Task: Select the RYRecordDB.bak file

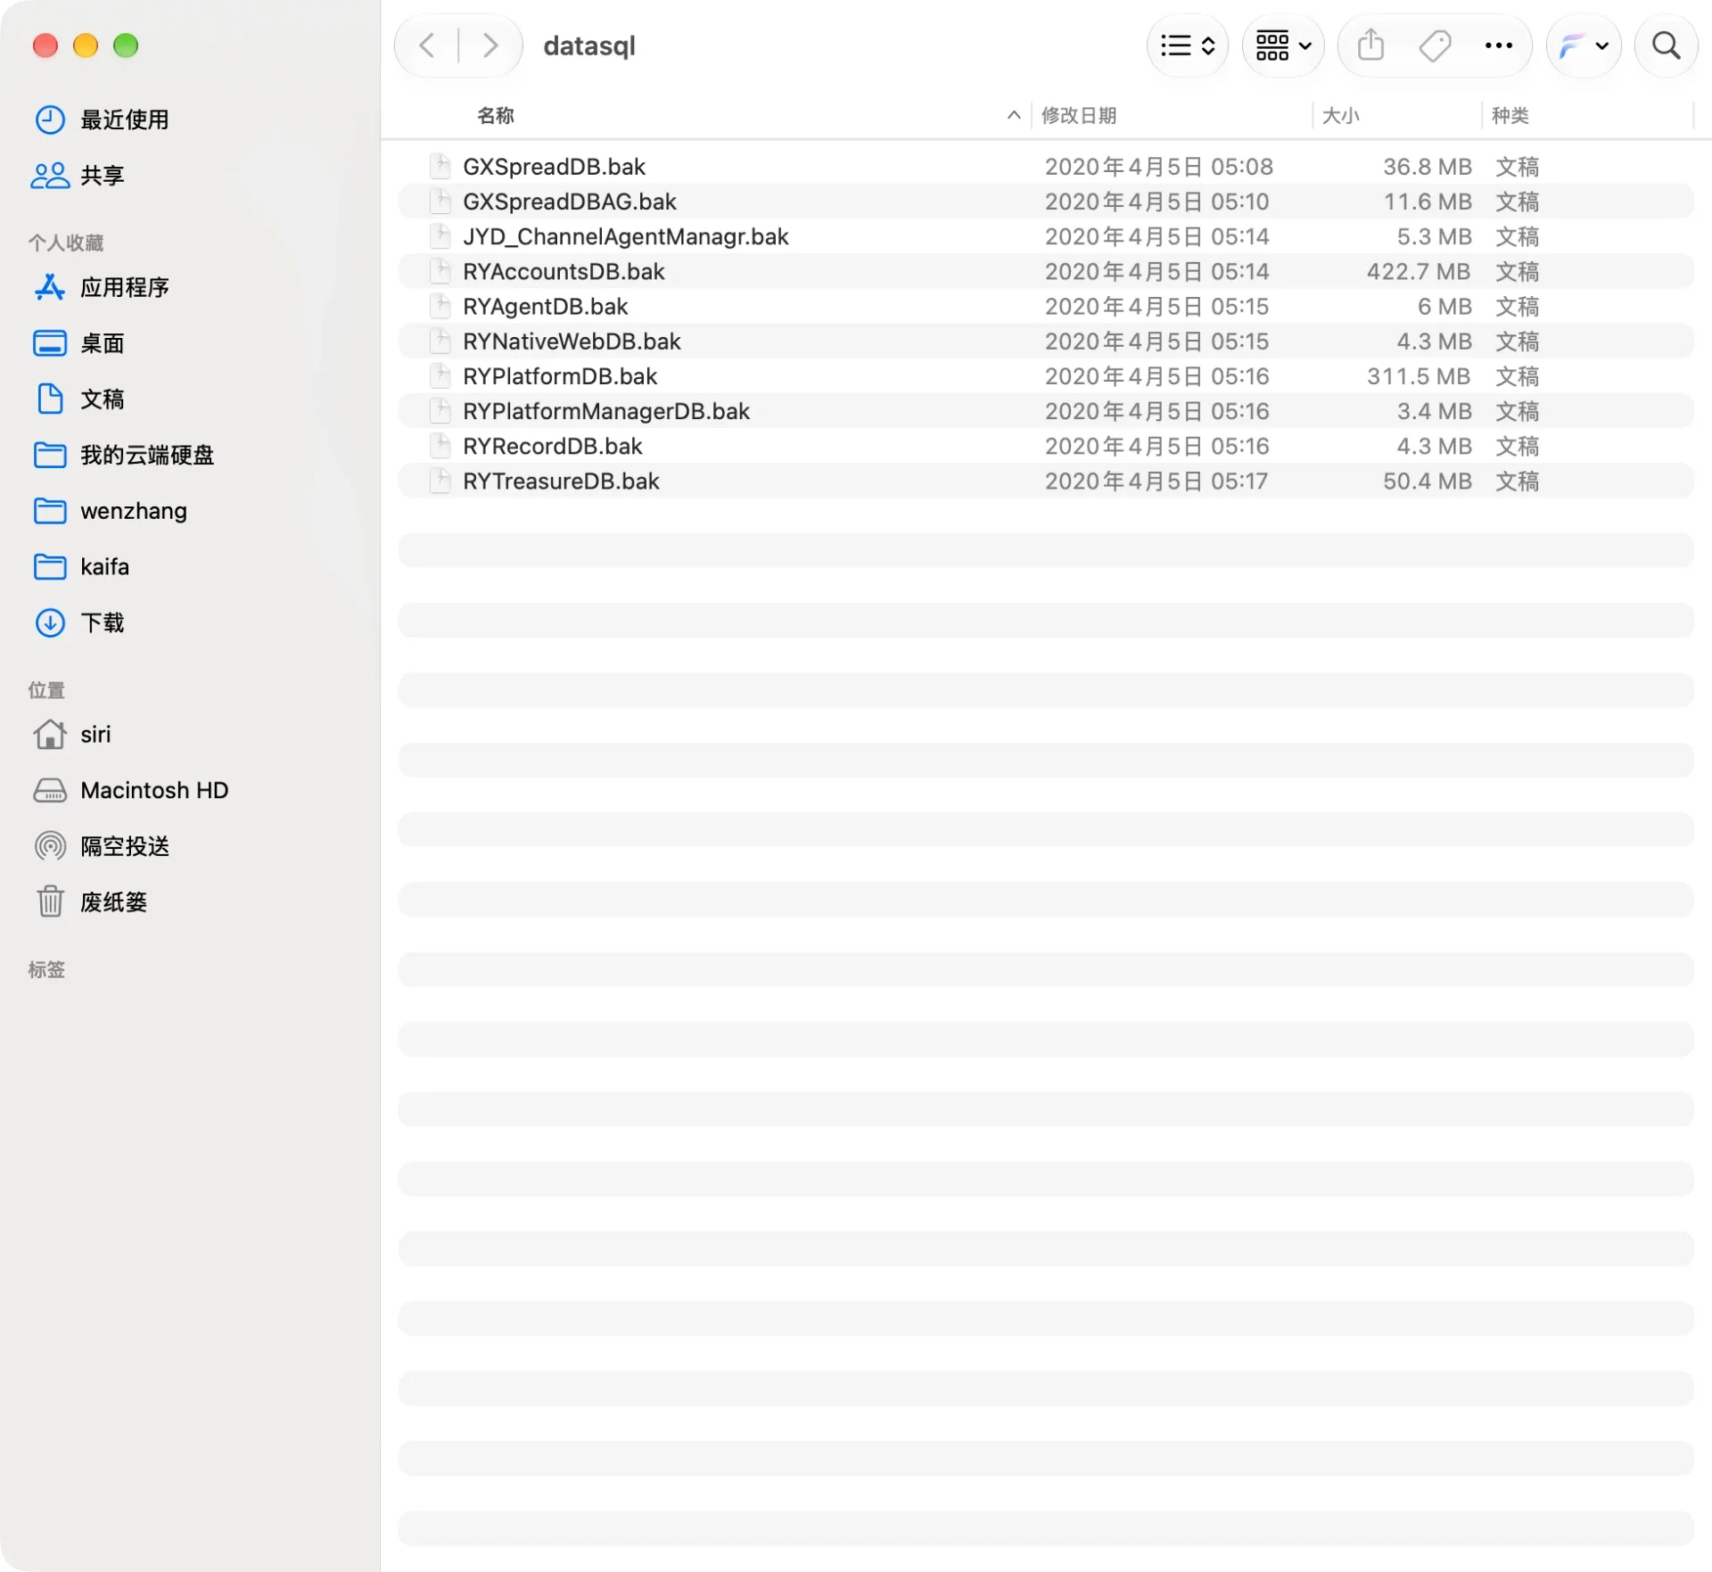Action: coord(1046,446)
